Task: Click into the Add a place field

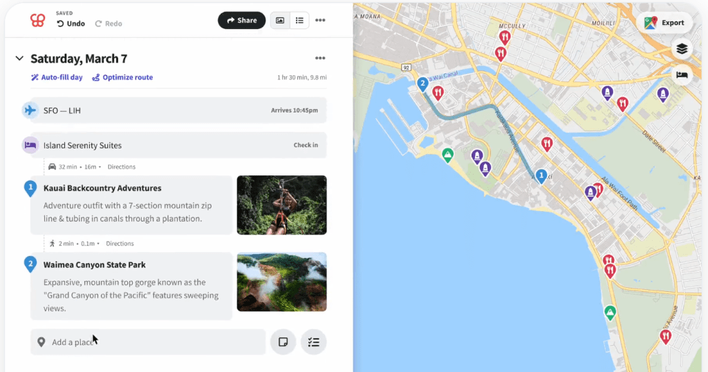Action: pos(148,342)
